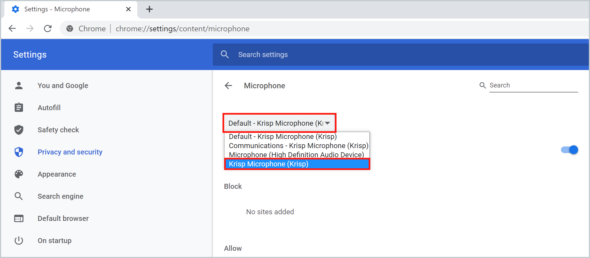590x258 pixels.
Task: Open the Autofill settings section
Action: tap(49, 108)
